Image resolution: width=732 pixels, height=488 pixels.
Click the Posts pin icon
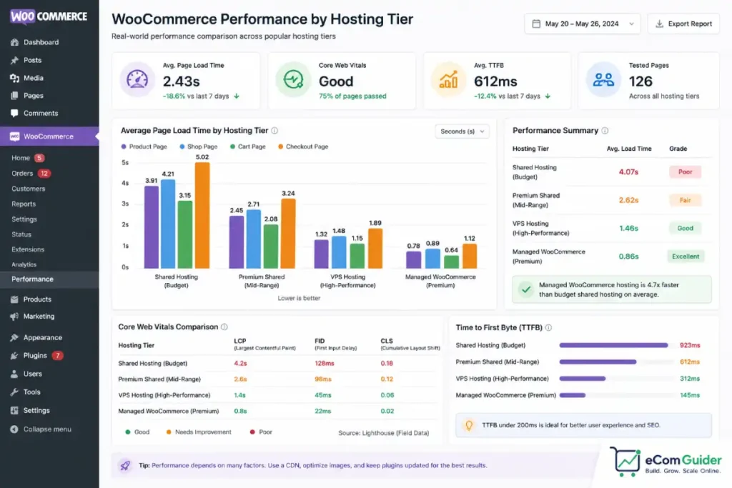click(x=14, y=60)
